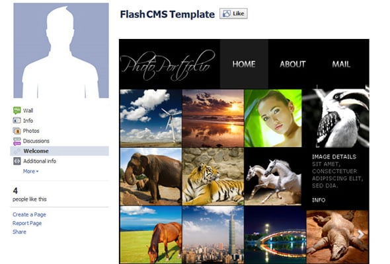Select the HOME menu item

244,64
